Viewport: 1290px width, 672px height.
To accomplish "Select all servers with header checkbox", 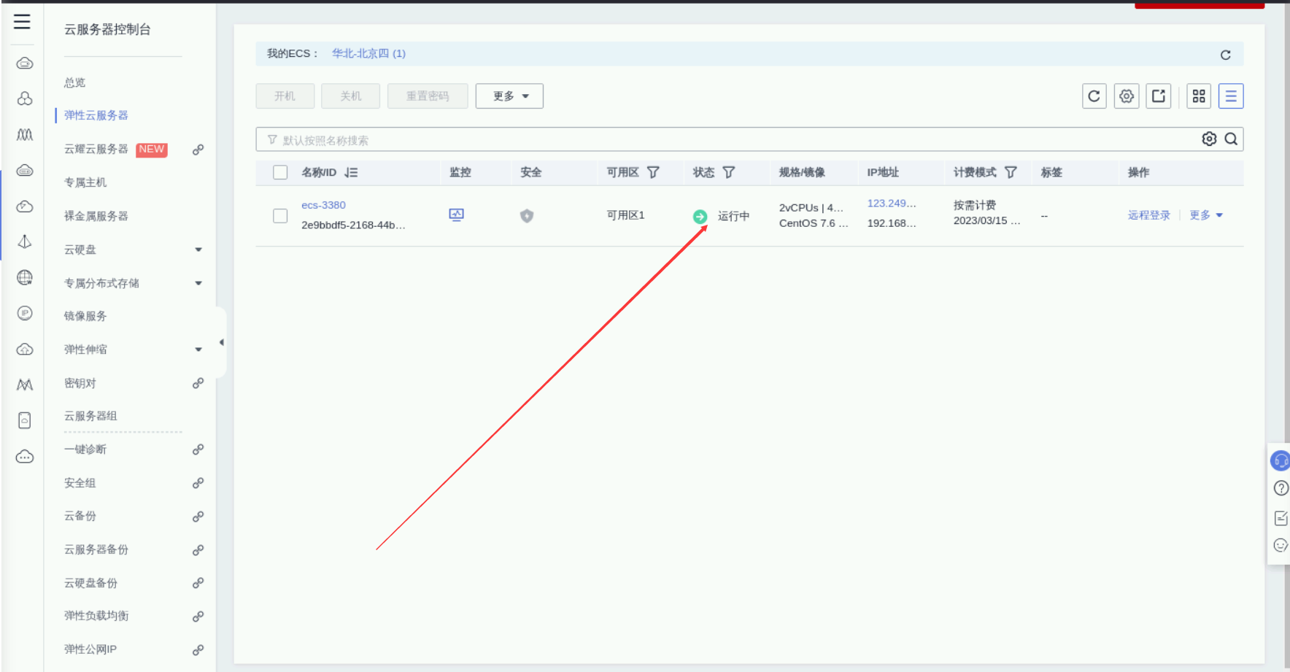I will [280, 172].
